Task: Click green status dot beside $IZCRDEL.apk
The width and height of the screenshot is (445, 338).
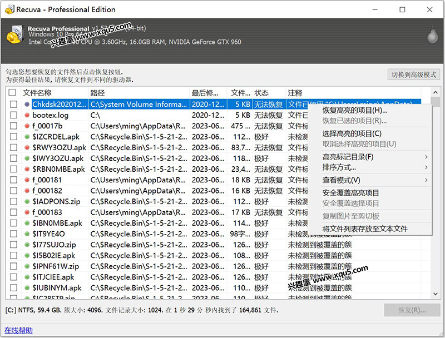Action: pos(27,137)
